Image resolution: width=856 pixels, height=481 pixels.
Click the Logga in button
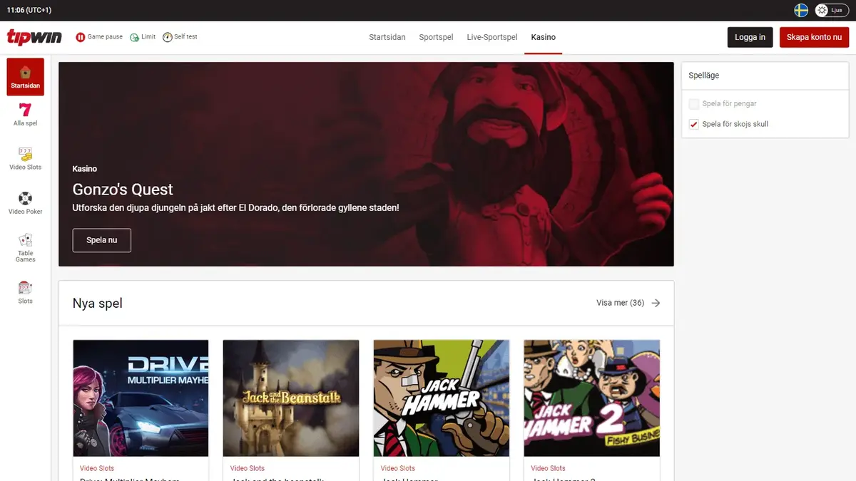750,37
